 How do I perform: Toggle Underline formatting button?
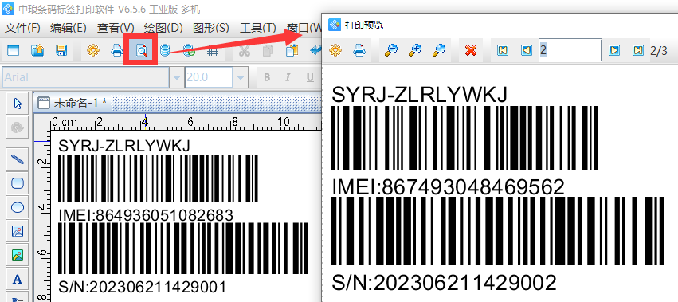310,78
